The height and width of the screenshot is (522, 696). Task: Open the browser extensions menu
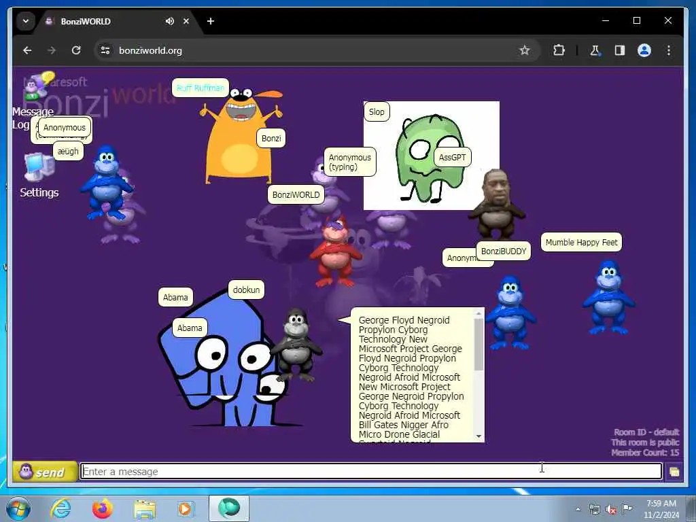pos(559,50)
